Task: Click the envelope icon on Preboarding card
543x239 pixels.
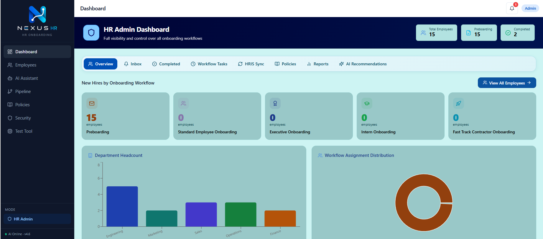Action: click(x=92, y=103)
